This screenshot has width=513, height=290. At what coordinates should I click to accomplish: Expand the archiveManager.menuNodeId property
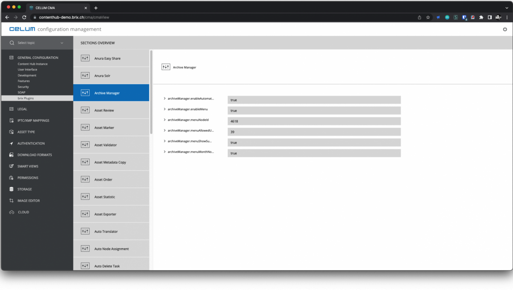pos(165,120)
